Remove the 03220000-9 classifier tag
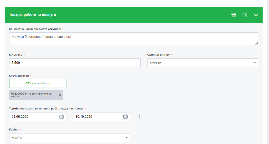Screen dimensions: 269x144 coord(59,95)
